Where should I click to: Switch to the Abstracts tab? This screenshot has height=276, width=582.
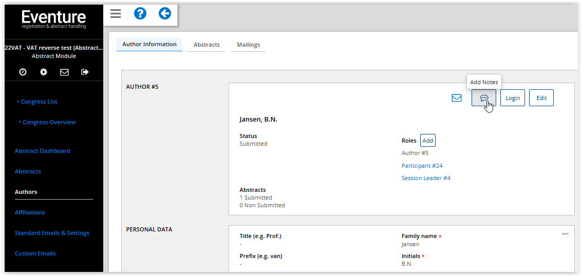pyautogui.click(x=206, y=45)
